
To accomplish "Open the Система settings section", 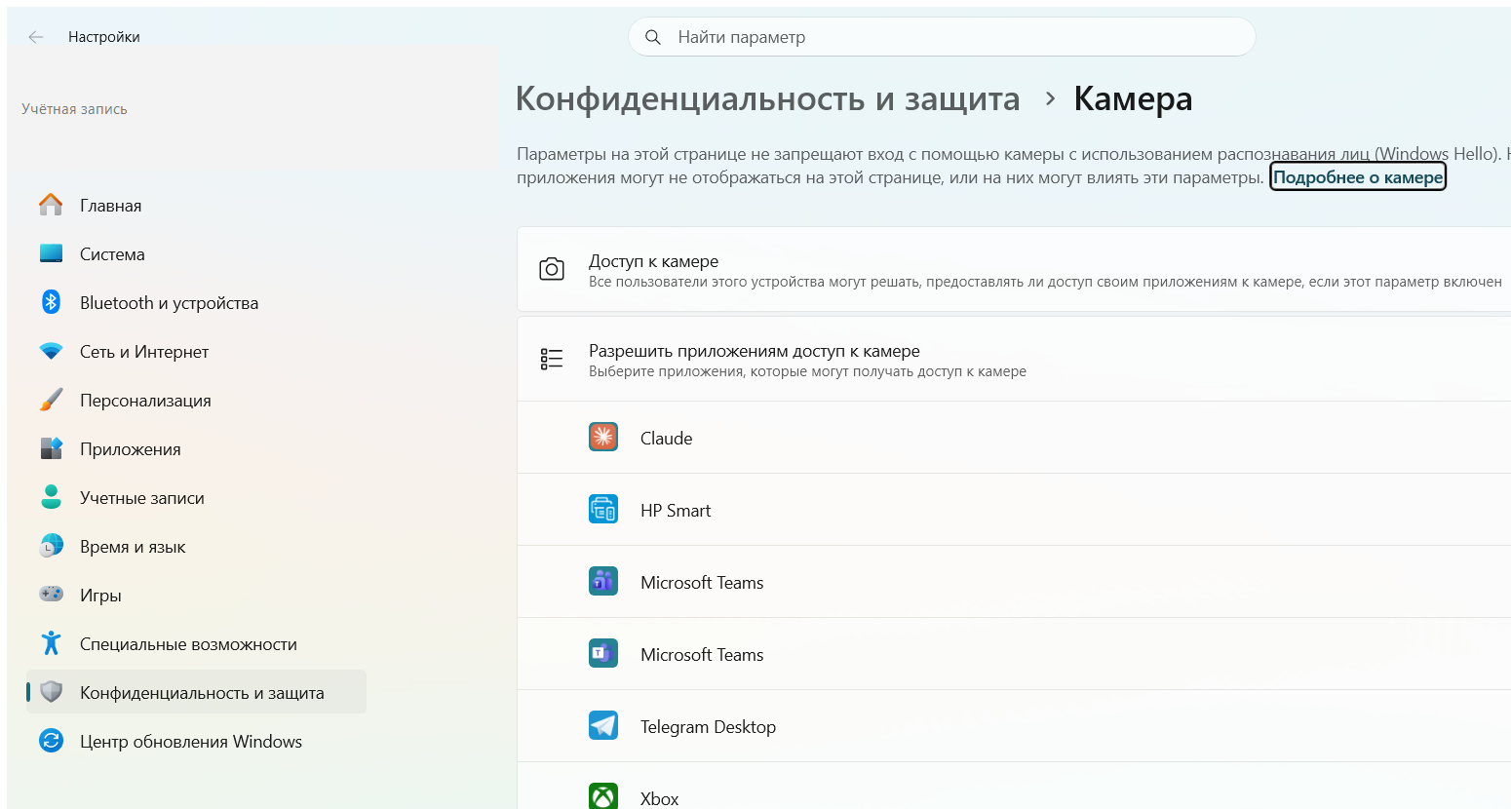I will 196,253.
